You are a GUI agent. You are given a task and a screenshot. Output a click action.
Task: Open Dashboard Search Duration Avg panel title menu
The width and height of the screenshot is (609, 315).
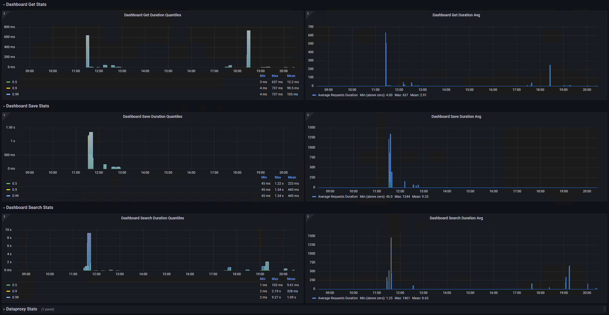click(x=456, y=218)
